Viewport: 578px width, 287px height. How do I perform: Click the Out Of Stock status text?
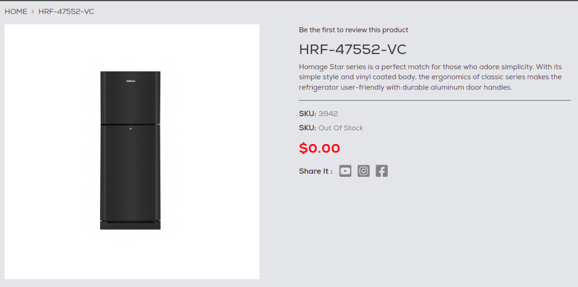[341, 128]
